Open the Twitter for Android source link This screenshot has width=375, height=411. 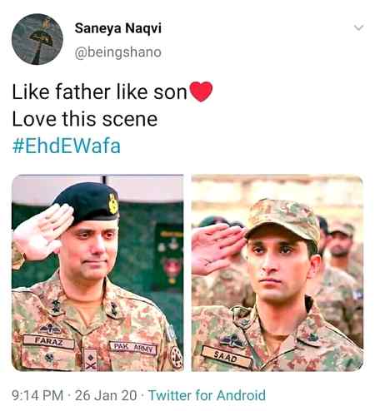coord(207,395)
